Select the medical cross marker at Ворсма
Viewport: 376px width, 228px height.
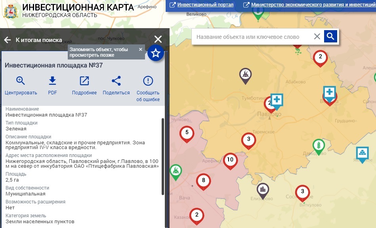pyautogui.click(x=330, y=94)
